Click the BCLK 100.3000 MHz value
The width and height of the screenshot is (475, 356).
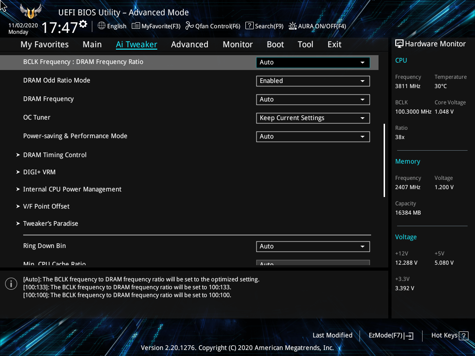[413, 112]
